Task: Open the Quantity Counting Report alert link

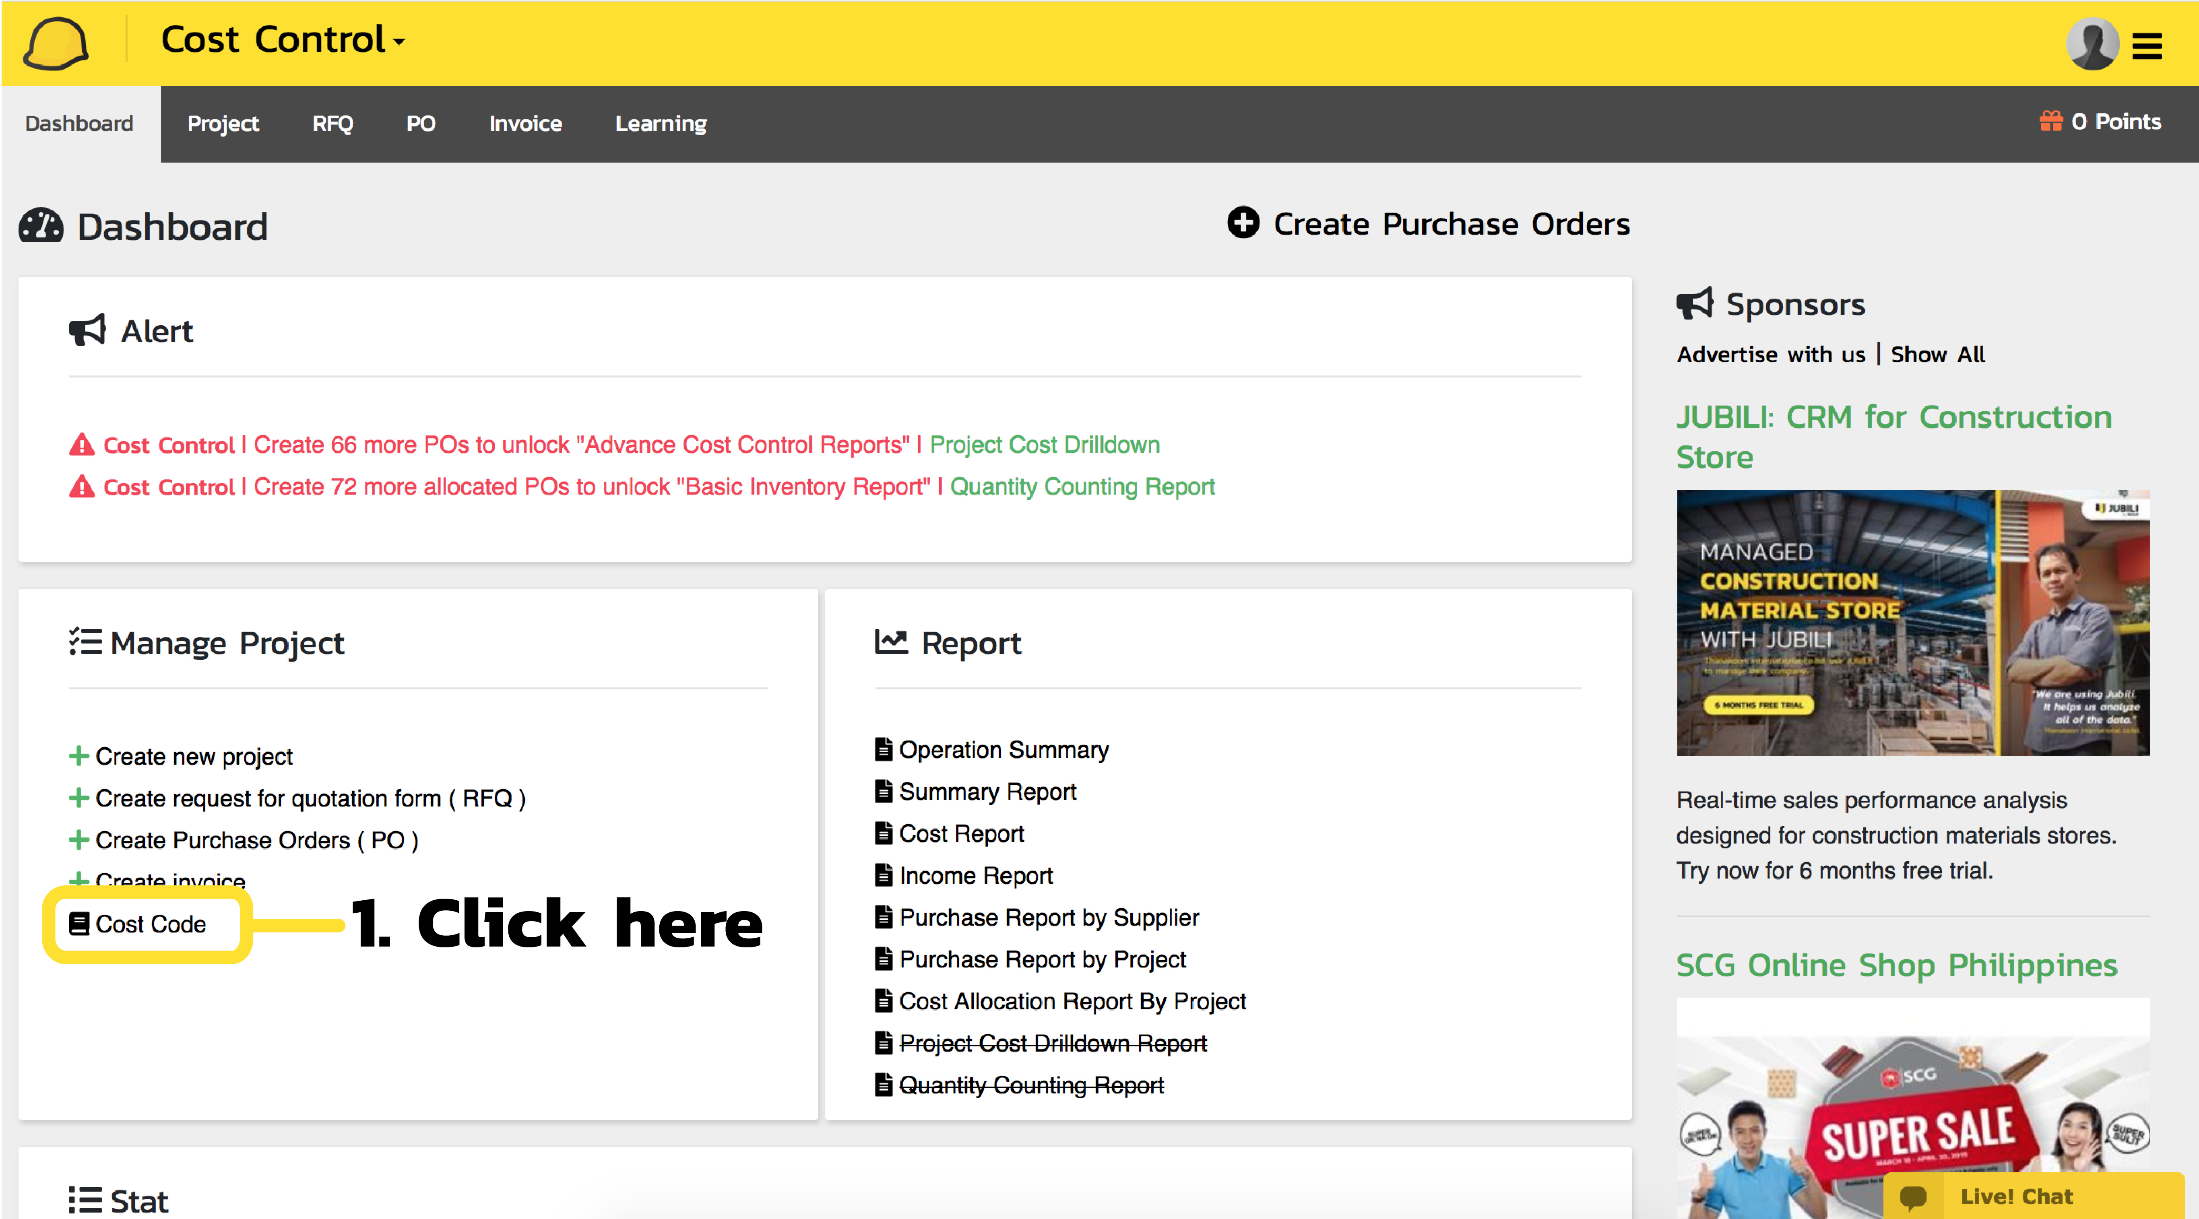Action: [1082, 487]
